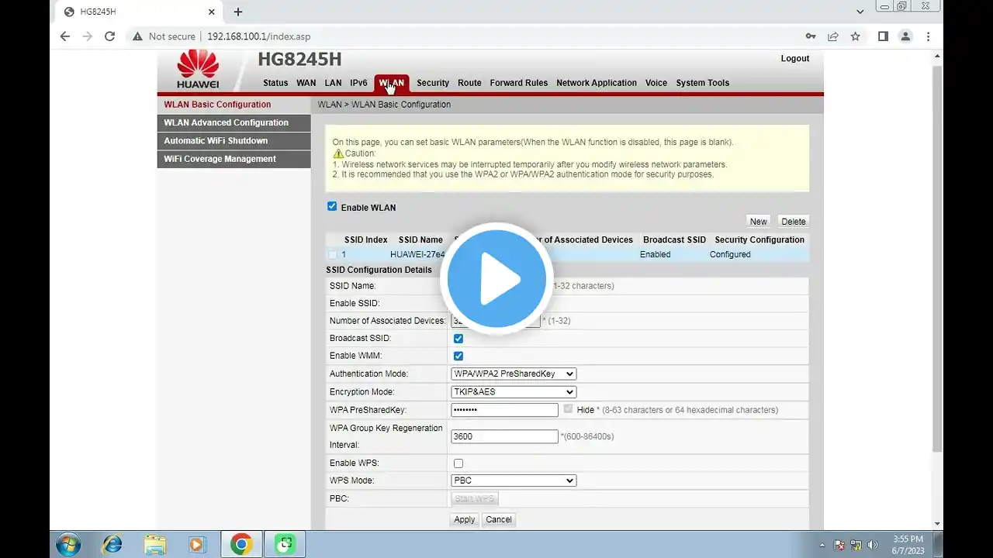The image size is (993, 558).
Task: Click the WPA PreSharedKey password field
Action: (x=504, y=410)
